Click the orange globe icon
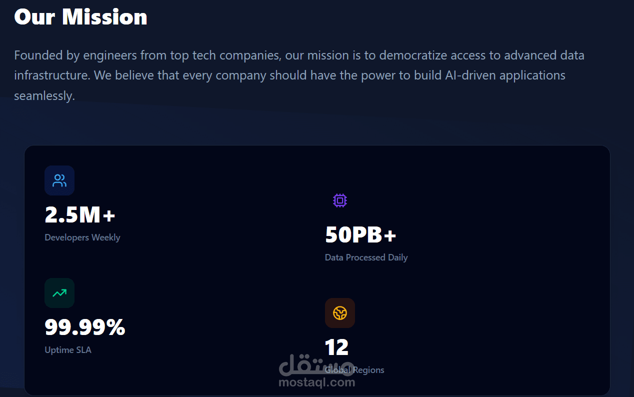634x397 pixels. tap(340, 313)
